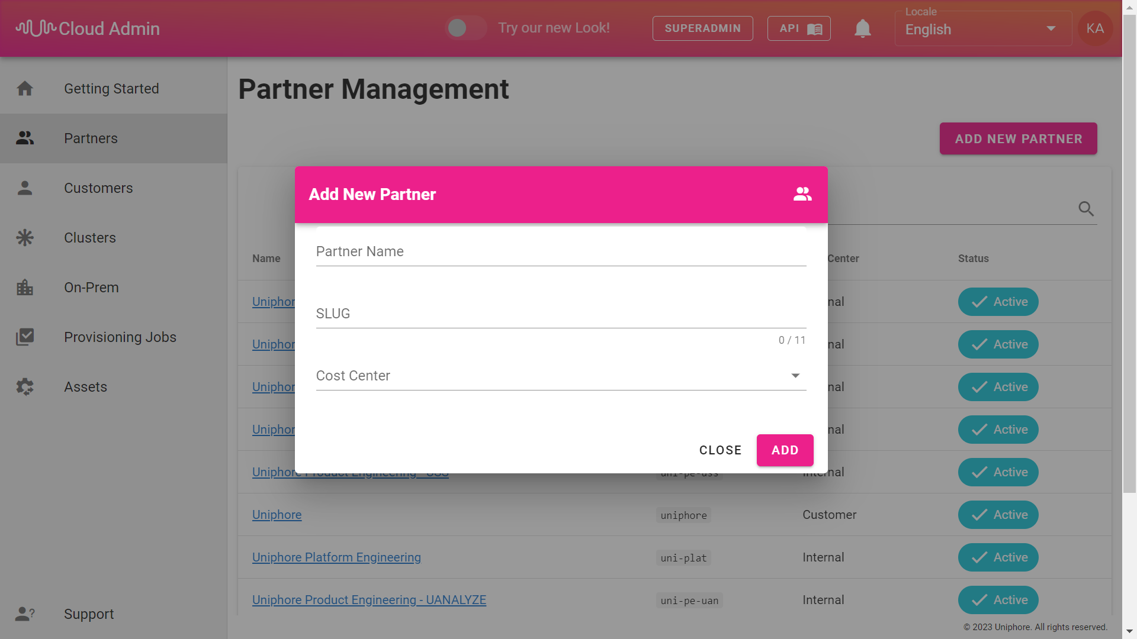Viewport: 1137px width, 639px height.
Task: Click Active status of UANALYZE row
Action: (x=998, y=600)
